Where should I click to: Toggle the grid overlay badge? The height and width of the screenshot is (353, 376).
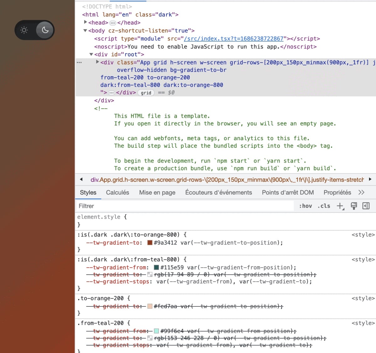point(146,93)
